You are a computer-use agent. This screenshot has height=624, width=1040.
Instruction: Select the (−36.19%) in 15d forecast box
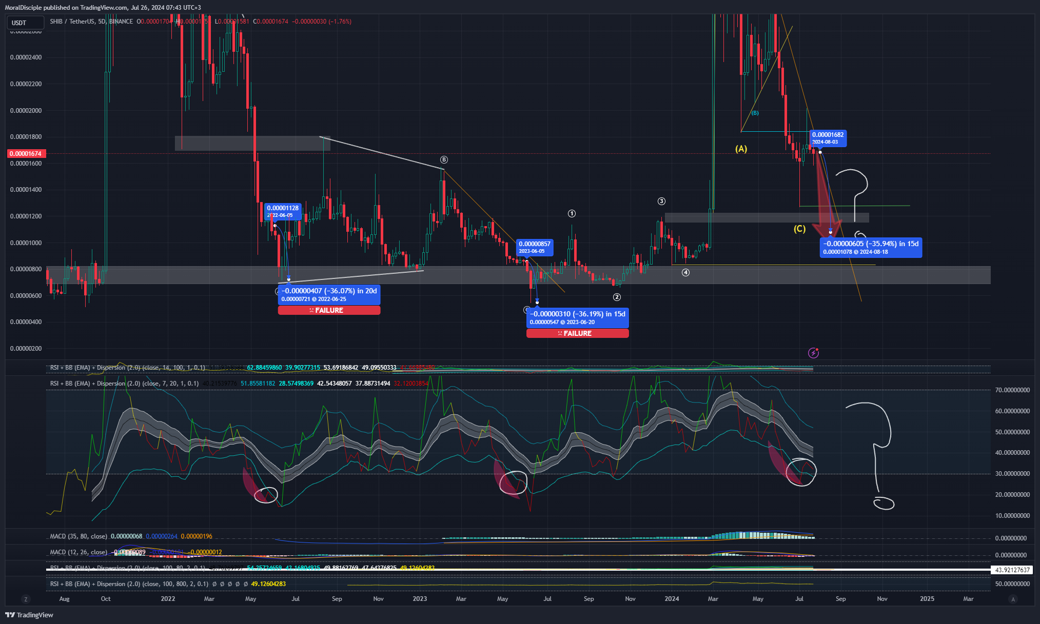click(577, 318)
